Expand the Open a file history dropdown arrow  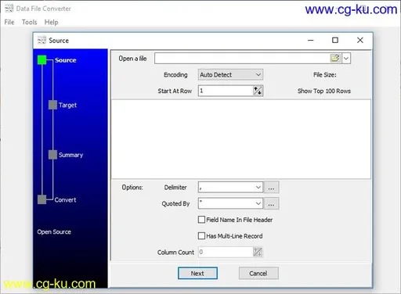click(346, 59)
